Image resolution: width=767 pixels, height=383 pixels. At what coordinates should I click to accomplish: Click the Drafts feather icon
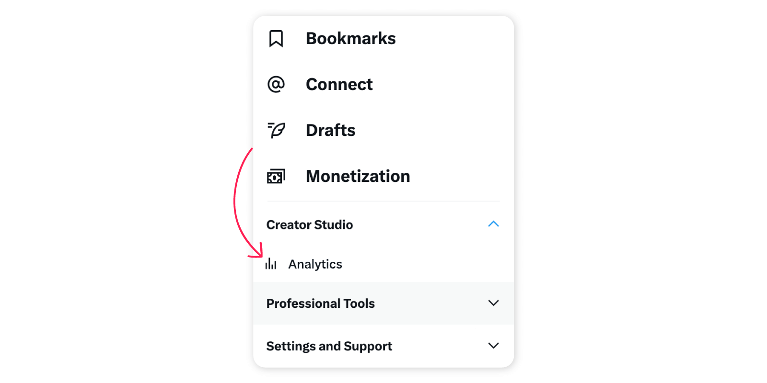click(276, 130)
